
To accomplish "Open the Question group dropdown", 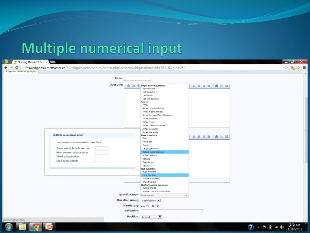I will coord(159,201).
